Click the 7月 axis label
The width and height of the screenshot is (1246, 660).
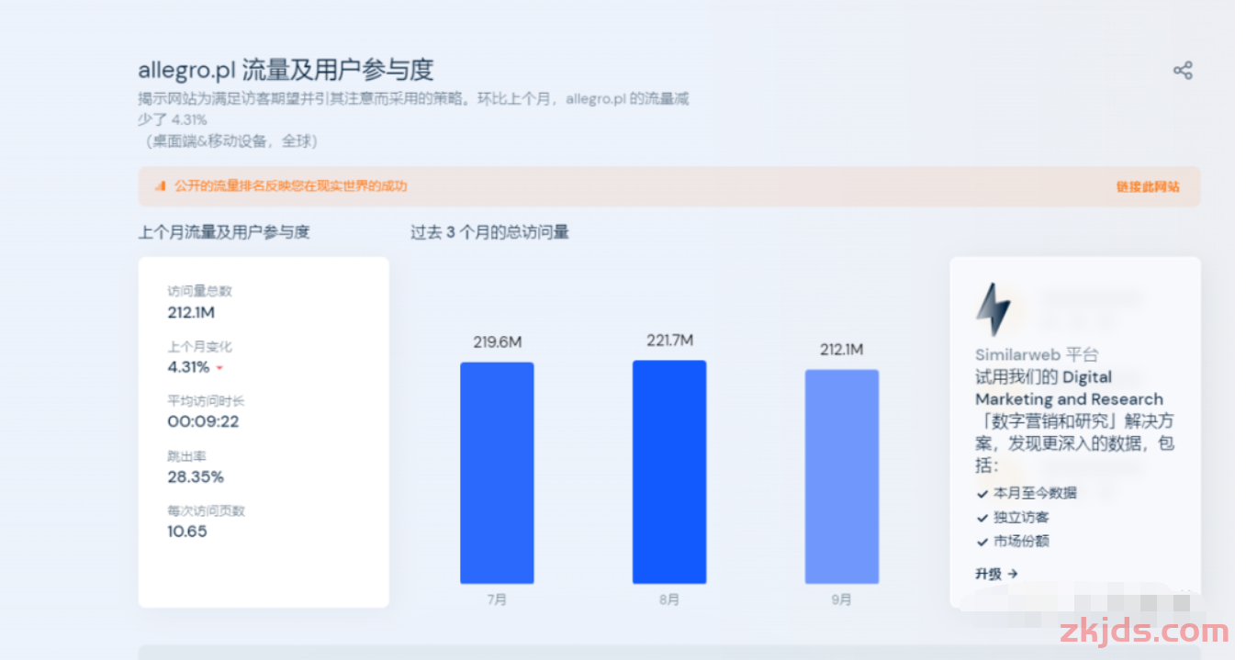pyautogui.click(x=497, y=599)
